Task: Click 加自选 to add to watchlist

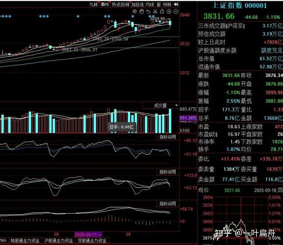Action: point(138,4)
